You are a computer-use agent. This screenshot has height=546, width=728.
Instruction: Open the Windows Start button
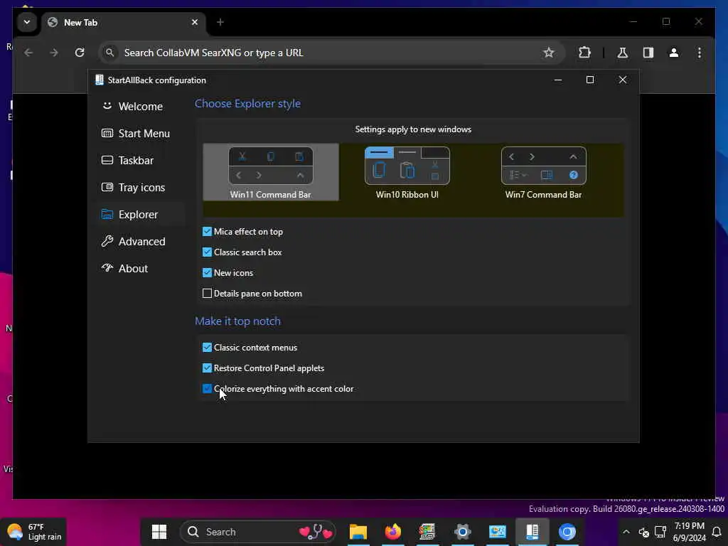[159, 532]
